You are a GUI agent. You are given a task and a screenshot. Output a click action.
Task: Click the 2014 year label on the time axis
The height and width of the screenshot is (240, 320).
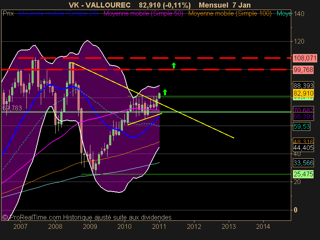[x=263, y=226]
